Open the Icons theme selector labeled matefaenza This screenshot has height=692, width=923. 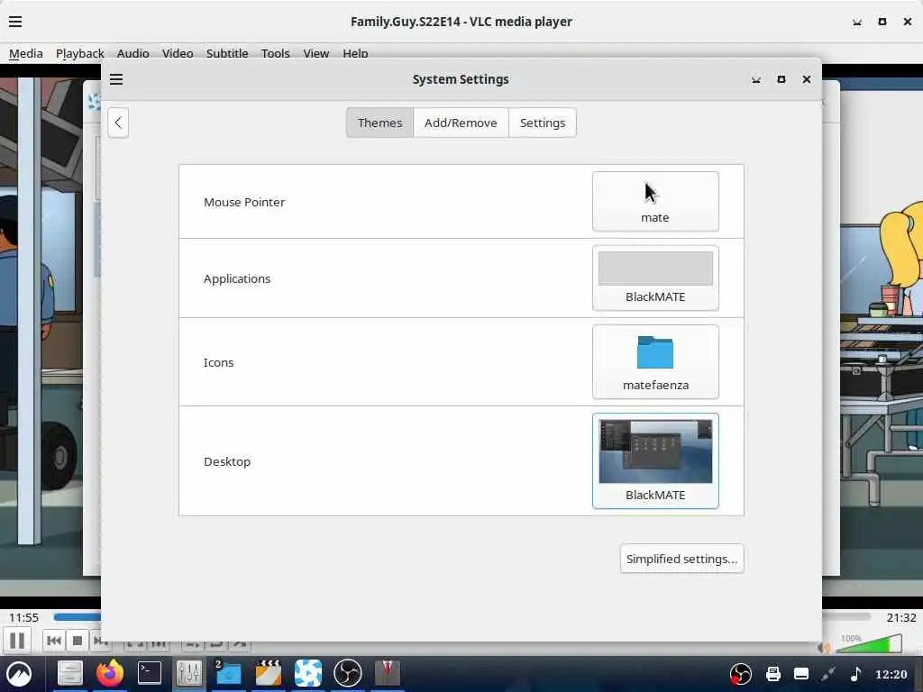point(655,362)
